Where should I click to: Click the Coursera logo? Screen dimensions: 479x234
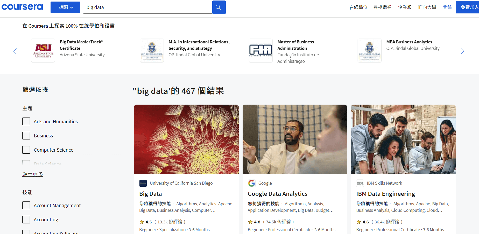pos(22,7)
